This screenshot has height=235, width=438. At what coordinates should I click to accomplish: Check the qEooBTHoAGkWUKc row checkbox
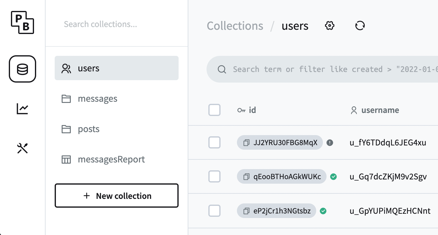(214, 176)
